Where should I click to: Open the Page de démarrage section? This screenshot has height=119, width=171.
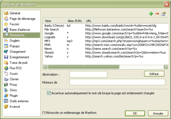pyautogui.click(x=22, y=19)
